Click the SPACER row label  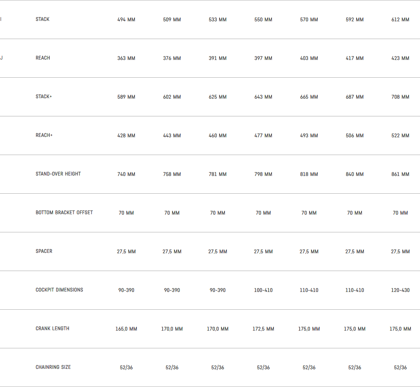tap(44, 251)
